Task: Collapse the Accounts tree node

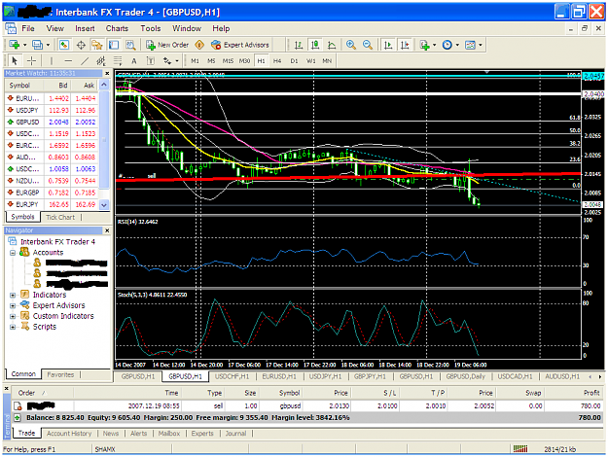Action: (x=13, y=253)
